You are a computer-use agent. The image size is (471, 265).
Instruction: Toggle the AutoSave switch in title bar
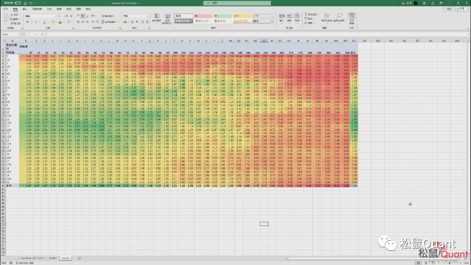click(x=18, y=3)
